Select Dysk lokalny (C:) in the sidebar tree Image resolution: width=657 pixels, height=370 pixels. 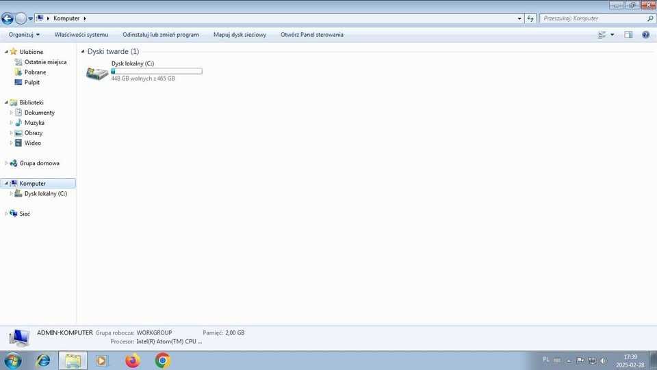pyautogui.click(x=45, y=194)
